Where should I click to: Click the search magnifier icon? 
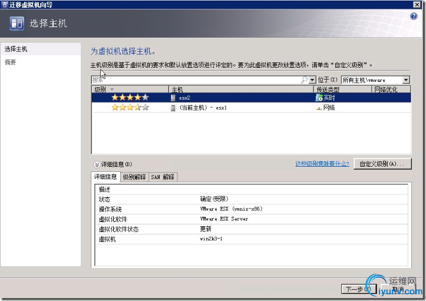point(304,80)
